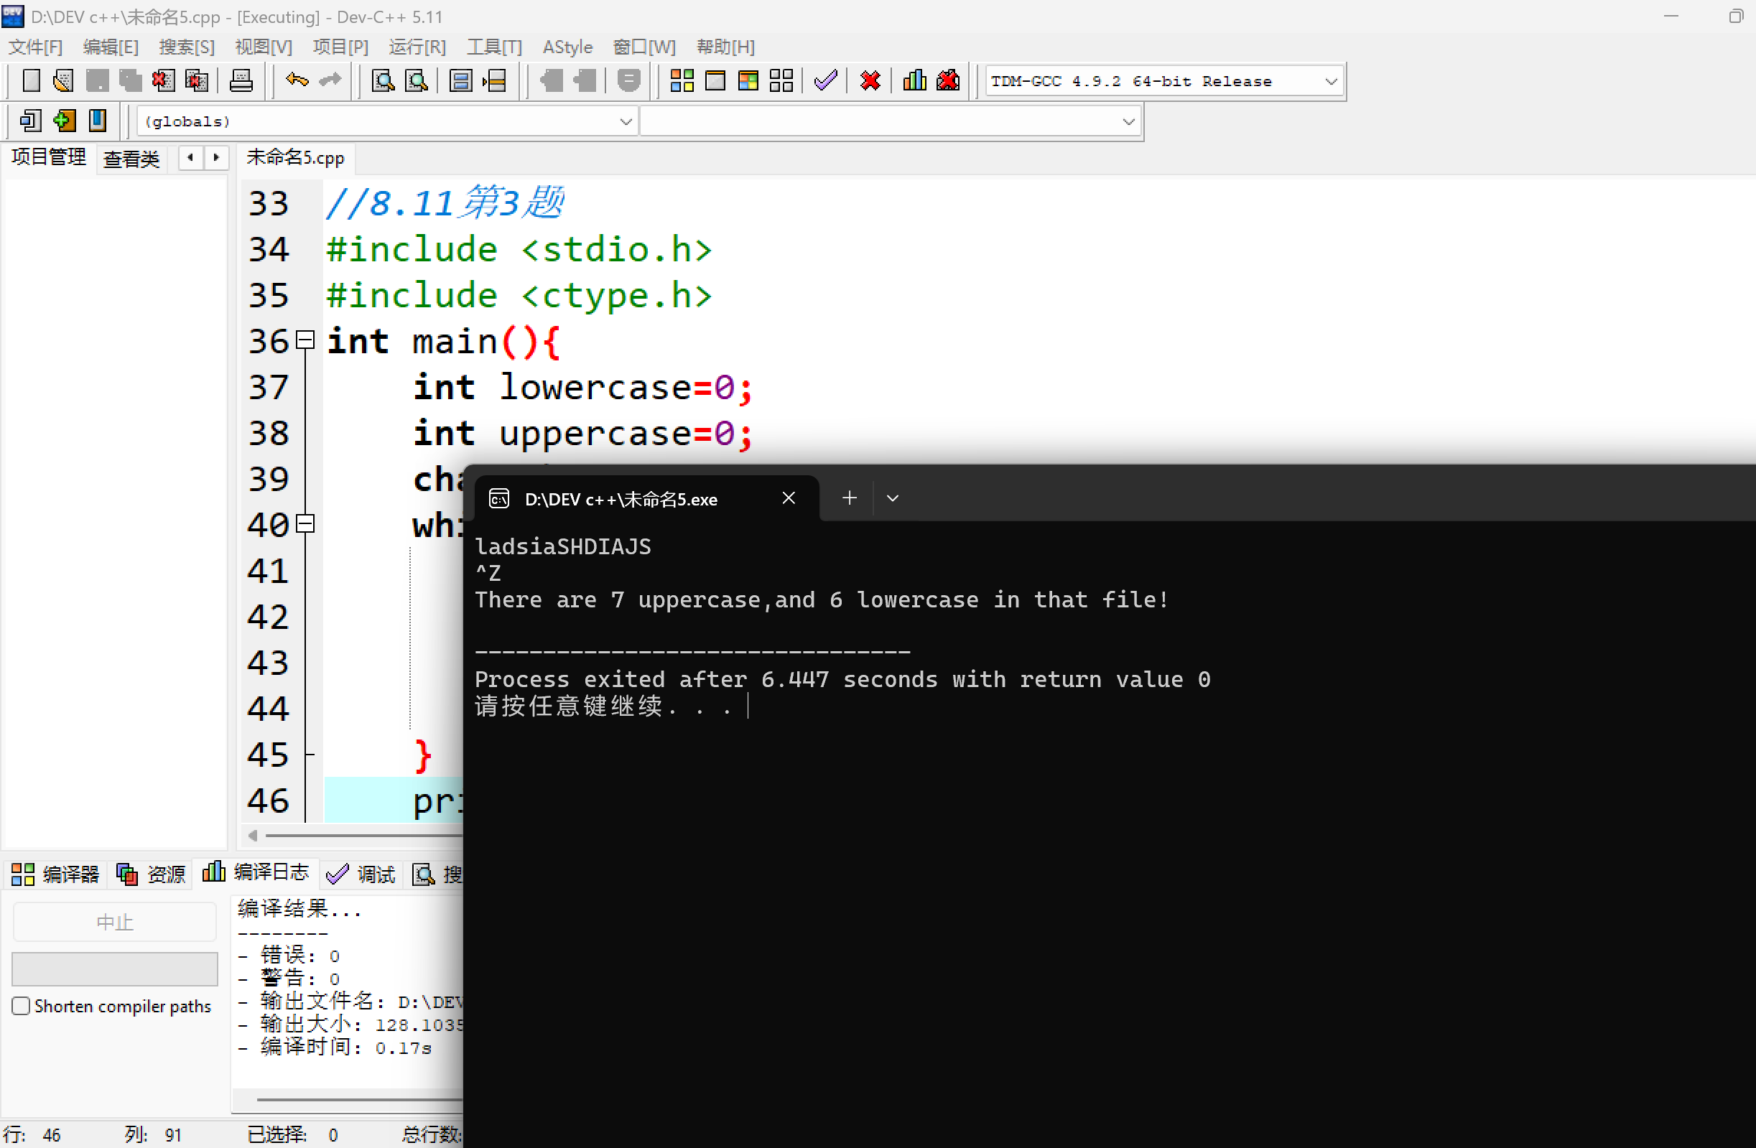This screenshot has height=1148, width=1756.
Task: Enable Shorten compiler paths checkbox
Action: [x=21, y=1007]
